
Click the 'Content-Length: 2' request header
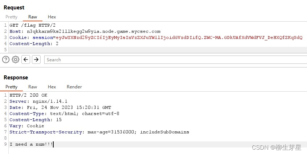(x=34, y=44)
